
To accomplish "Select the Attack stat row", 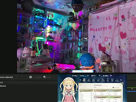I will click(86, 94).
